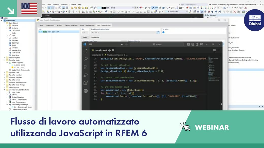The width and height of the screenshot is (264, 148).
Task: Open VS Code hamburger menu icon
Action: tap(91, 45)
